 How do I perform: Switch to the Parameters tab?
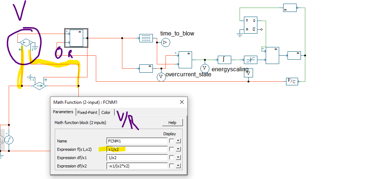63,112
